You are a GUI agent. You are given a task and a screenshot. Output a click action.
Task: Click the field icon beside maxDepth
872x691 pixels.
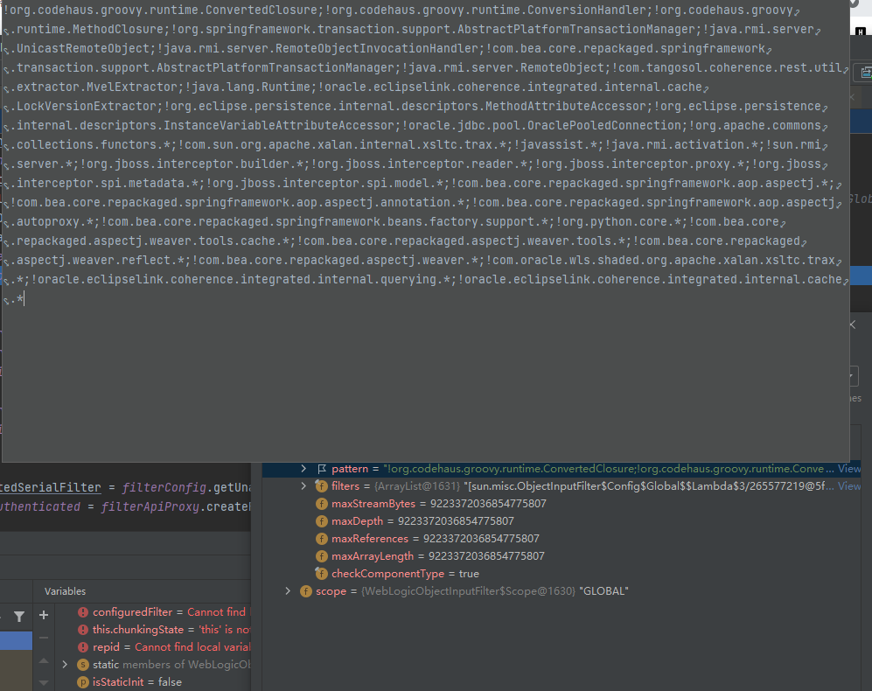(322, 521)
